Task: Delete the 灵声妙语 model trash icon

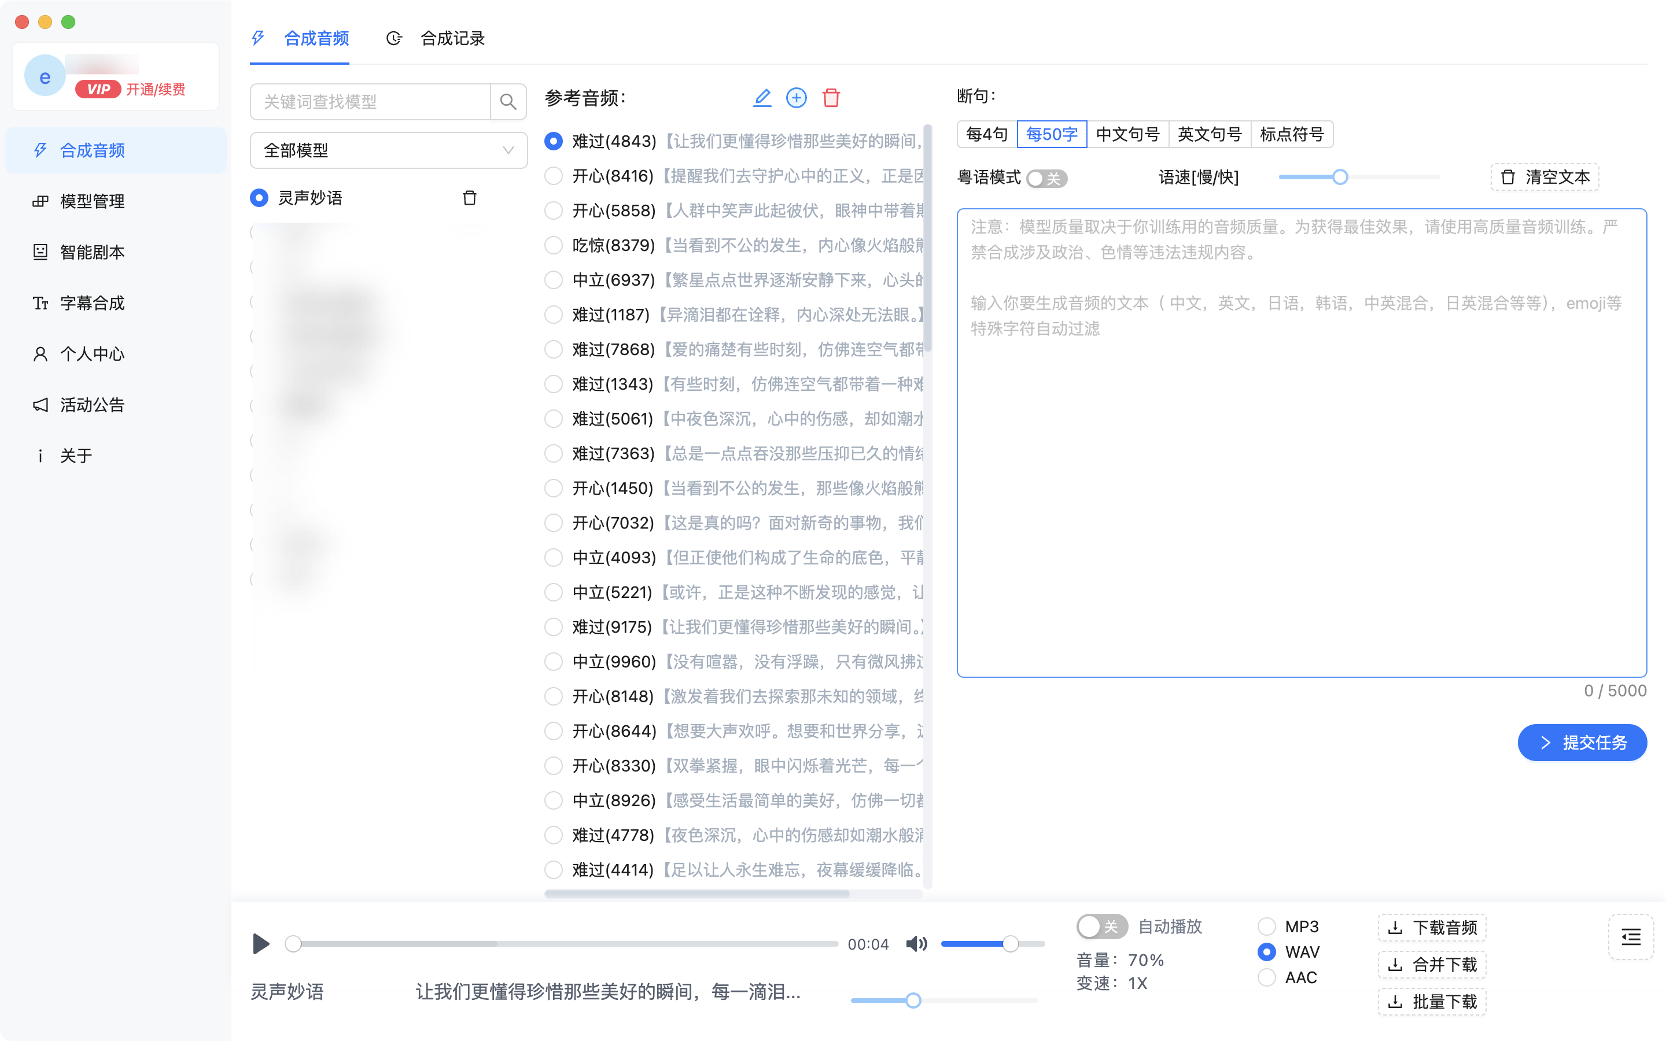Action: (470, 198)
